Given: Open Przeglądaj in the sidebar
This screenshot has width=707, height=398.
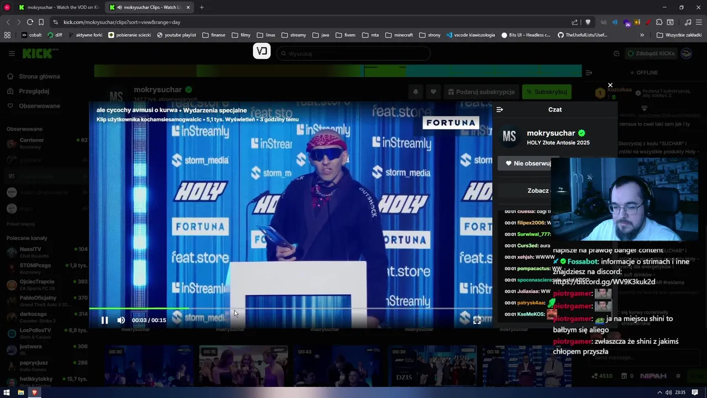Looking at the screenshot, I should (x=34, y=91).
